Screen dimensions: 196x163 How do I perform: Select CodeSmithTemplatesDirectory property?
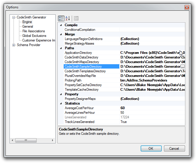(91, 71)
